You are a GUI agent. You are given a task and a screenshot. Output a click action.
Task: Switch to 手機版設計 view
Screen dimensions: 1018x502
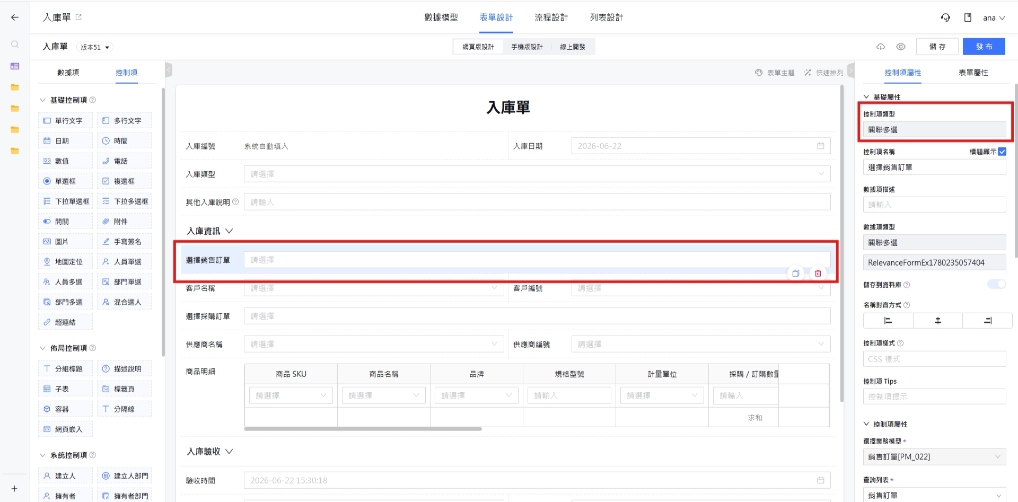[527, 47]
